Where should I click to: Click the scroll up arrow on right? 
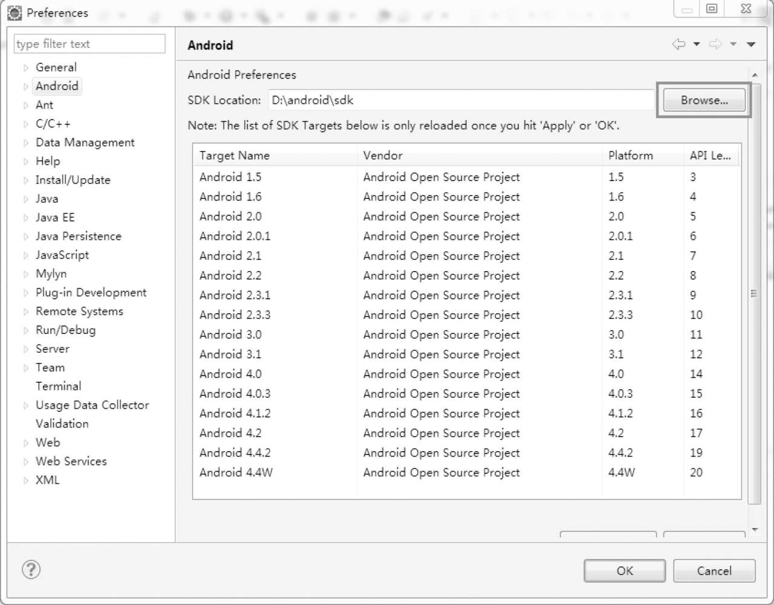754,75
